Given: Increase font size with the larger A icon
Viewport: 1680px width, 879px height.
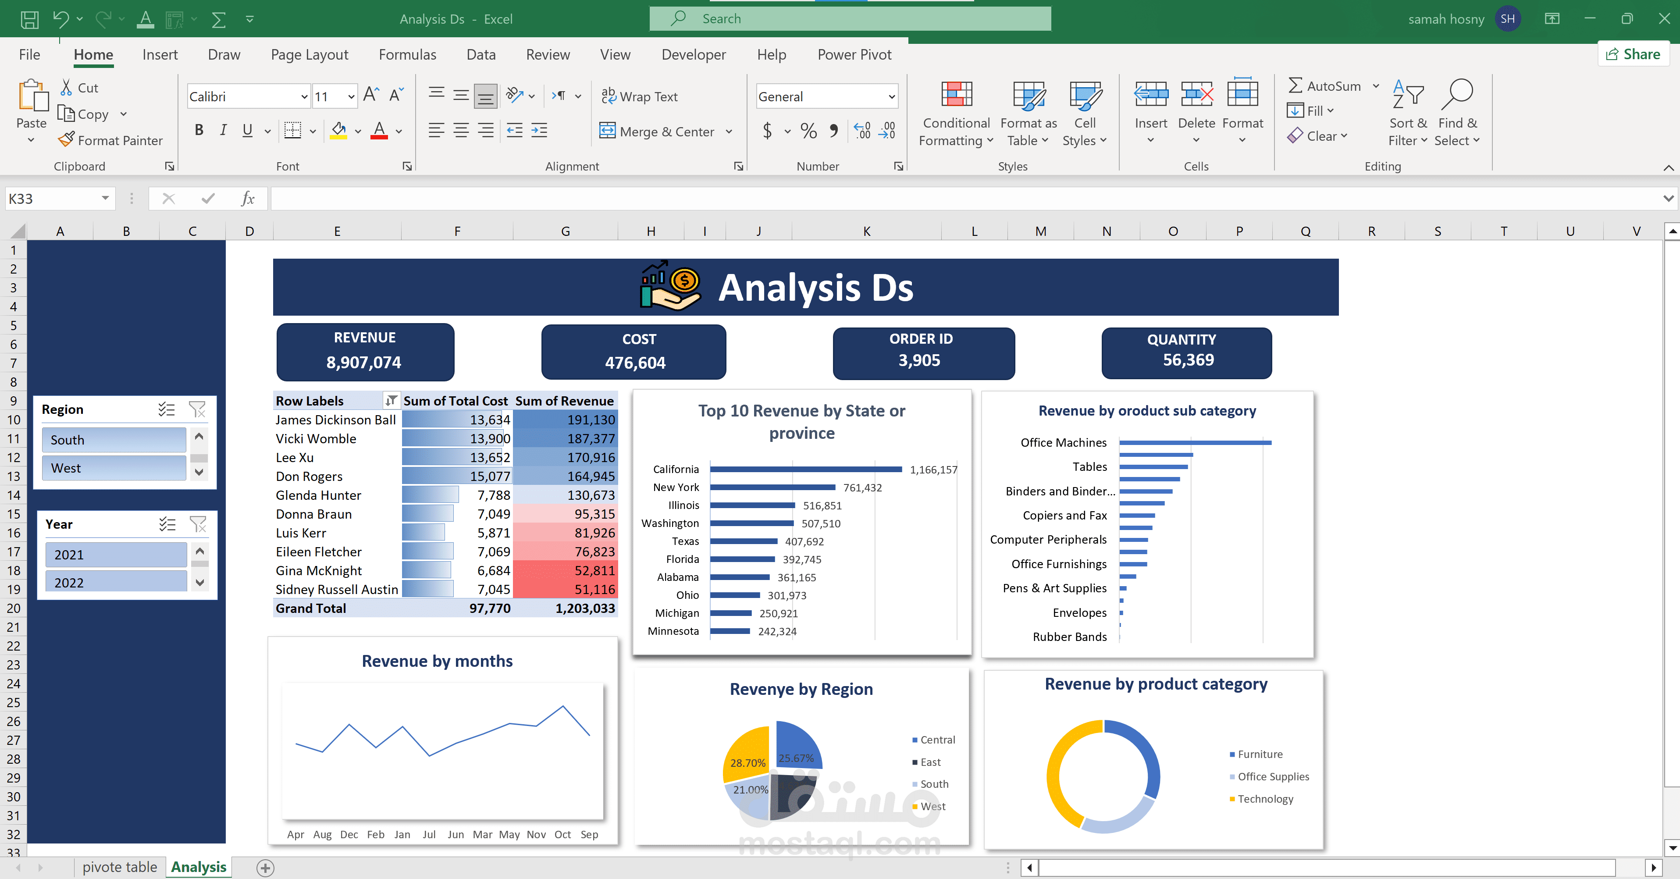Looking at the screenshot, I should click(371, 95).
